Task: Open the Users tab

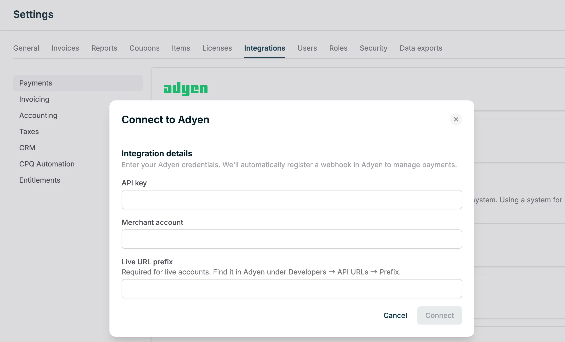Action: coord(307,48)
